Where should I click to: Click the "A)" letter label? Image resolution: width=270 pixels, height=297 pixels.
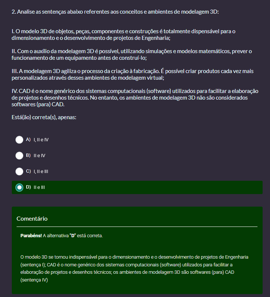[x=28, y=140]
